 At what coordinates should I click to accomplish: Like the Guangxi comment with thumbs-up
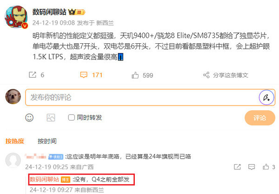pyautogui.click(x=266, y=167)
